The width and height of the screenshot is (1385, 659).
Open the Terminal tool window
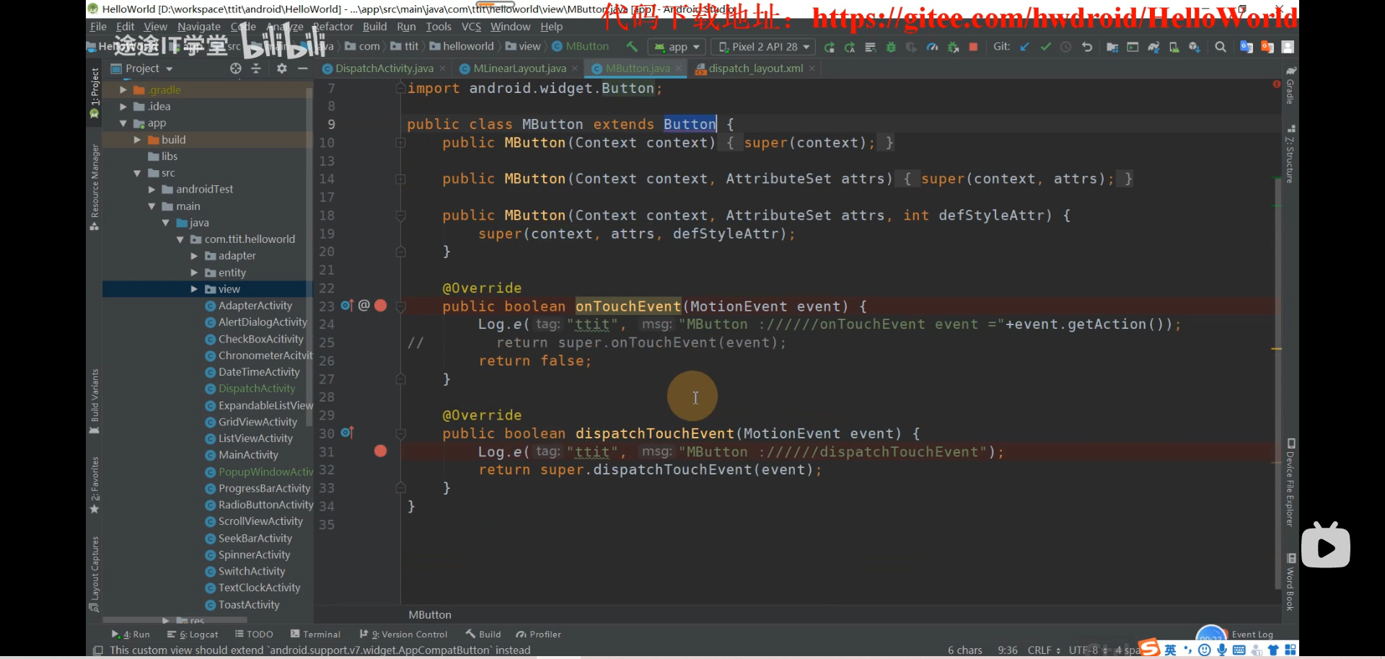(315, 634)
